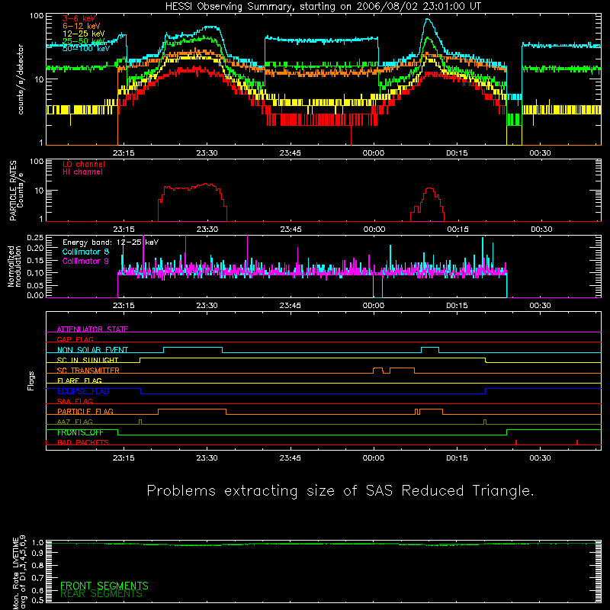Click the HI channel legend entry
Screen dimensions: 610x610
click(82, 172)
